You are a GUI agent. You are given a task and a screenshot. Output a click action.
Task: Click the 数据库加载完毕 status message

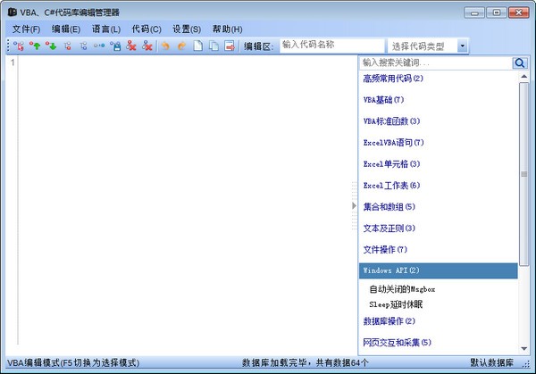pyautogui.click(x=306, y=362)
